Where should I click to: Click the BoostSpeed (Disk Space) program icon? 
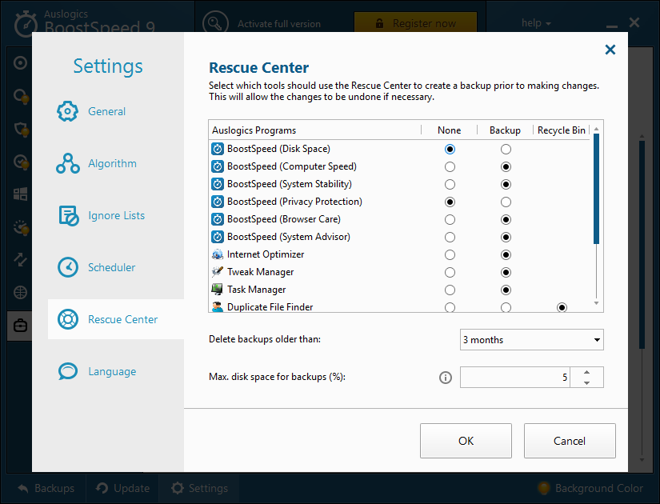(217, 149)
